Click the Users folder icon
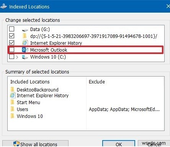Image resolution: width=170 pixels, height=147 pixels. pos(12,109)
